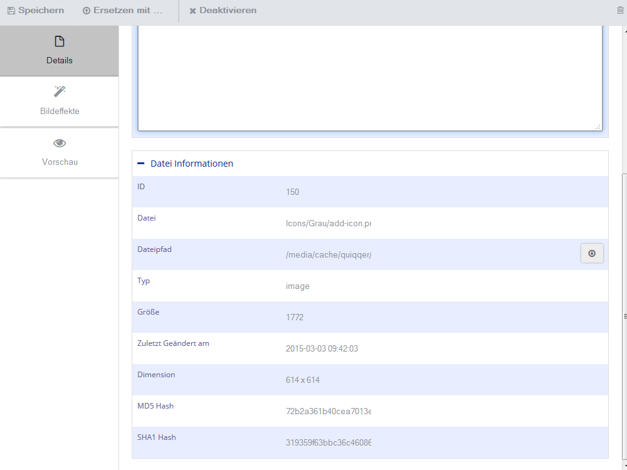Click the text area resize handle
Screen dimensions: 627x470
click(x=598, y=127)
